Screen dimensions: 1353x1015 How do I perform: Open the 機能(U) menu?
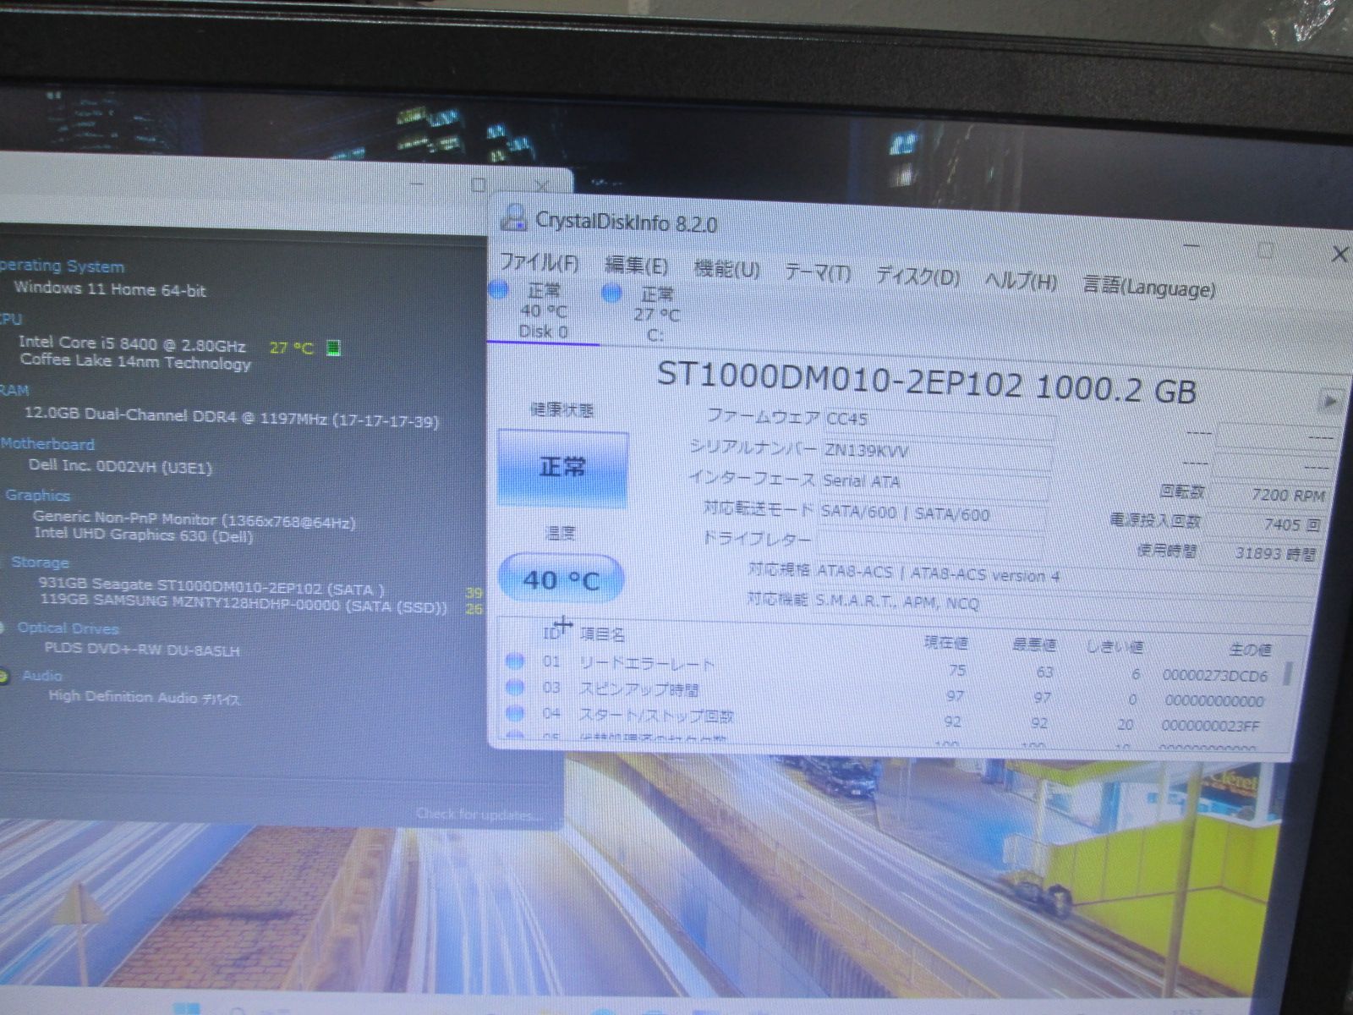pos(726,269)
